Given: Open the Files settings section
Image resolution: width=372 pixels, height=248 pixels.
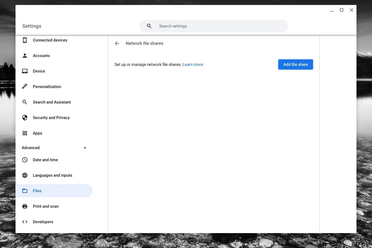Looking at the screenshot, I should point(37,191).
